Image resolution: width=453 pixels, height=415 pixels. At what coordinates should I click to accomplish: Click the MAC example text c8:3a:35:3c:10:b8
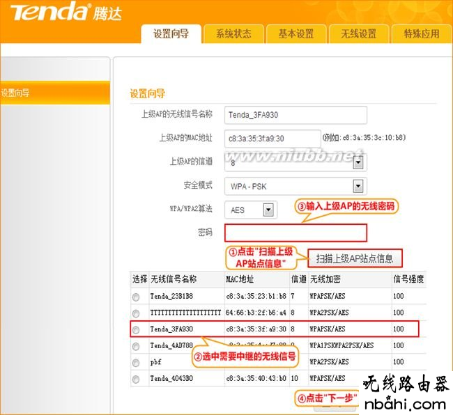[x=372, y=137]
